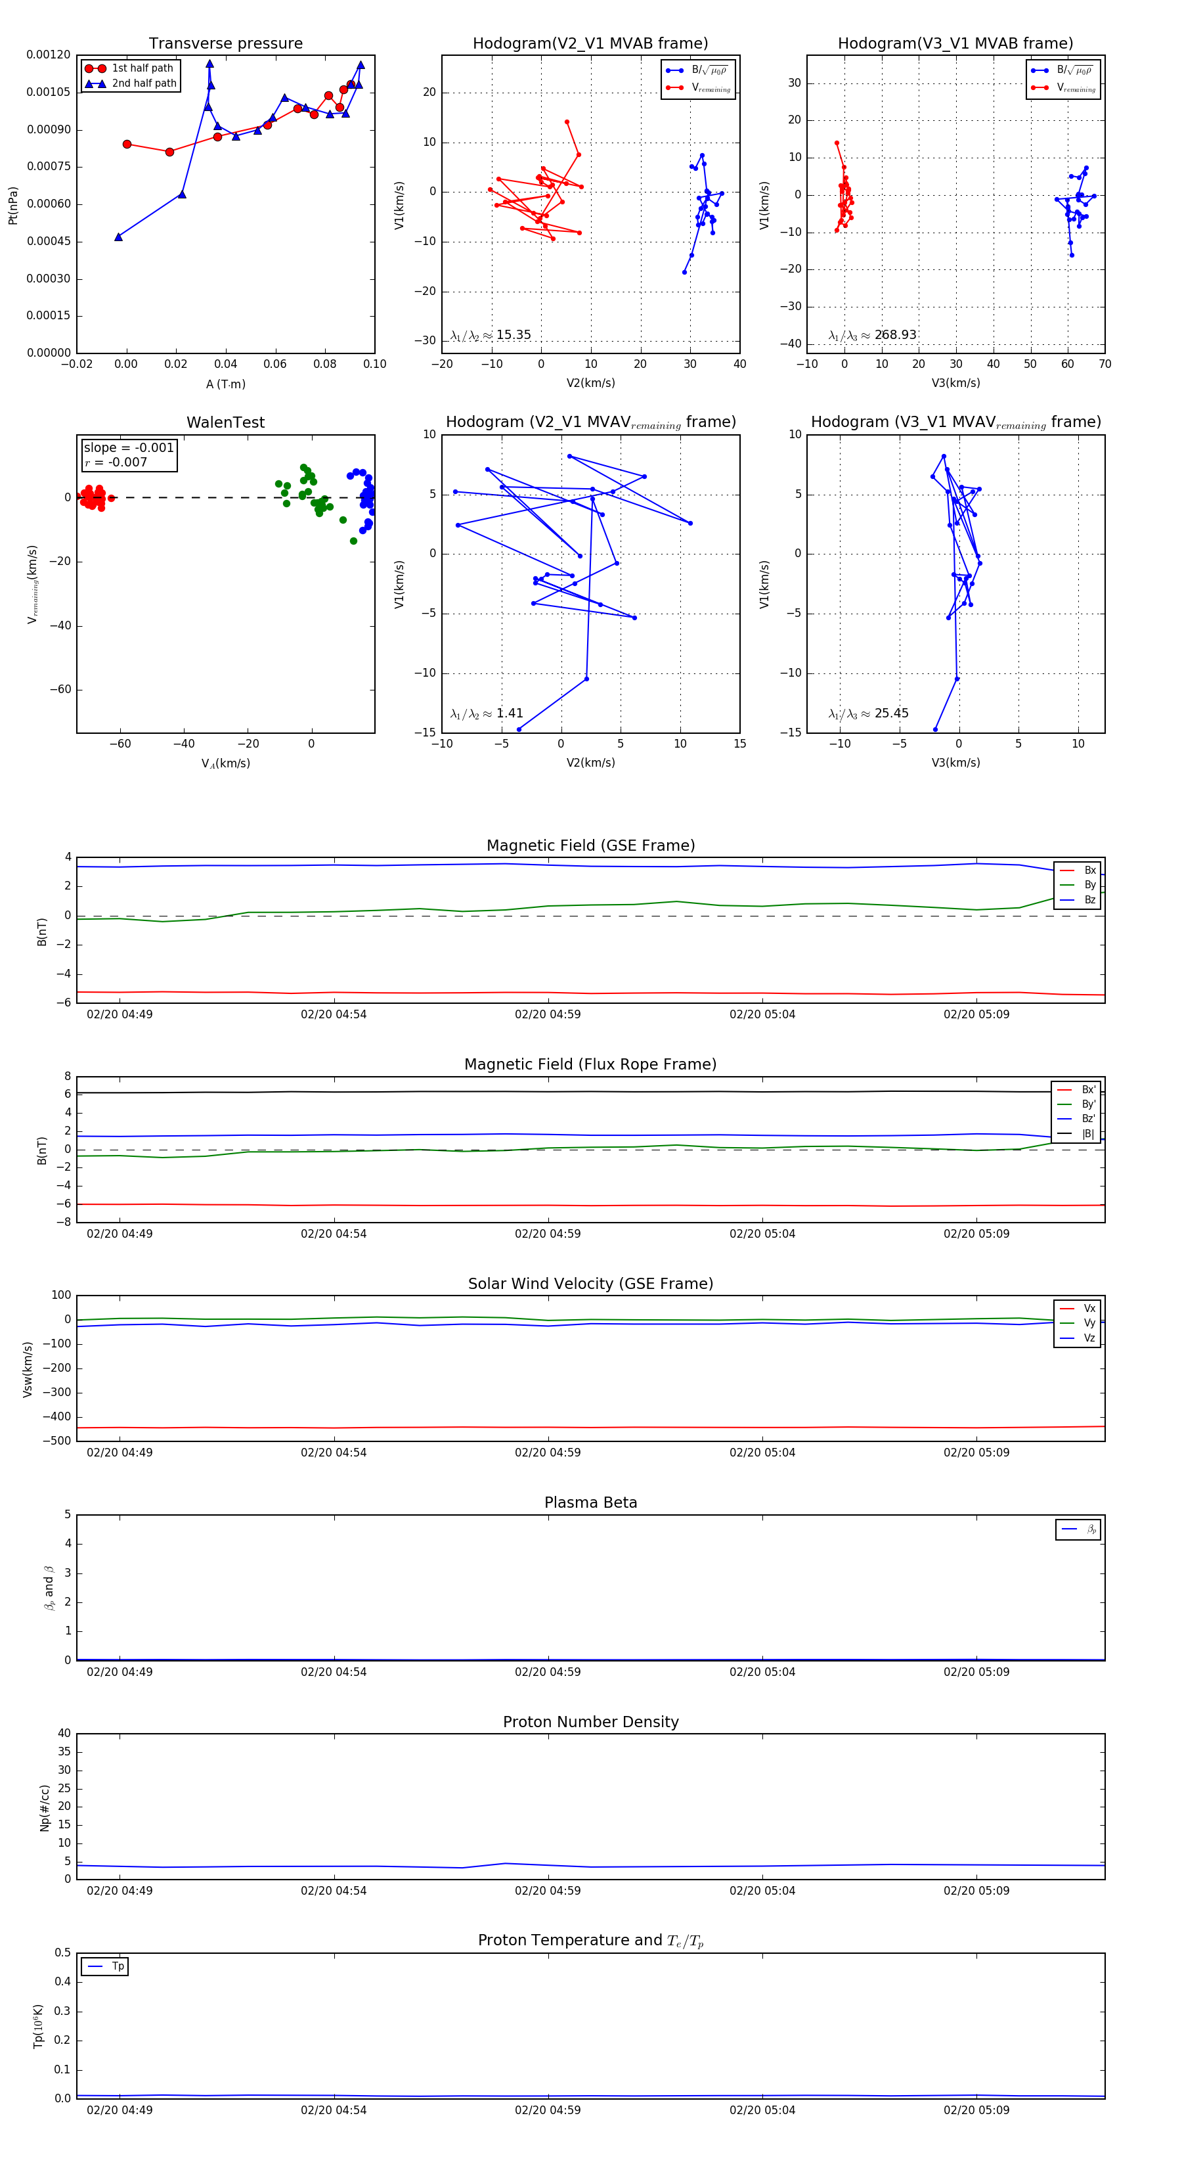Click the 'V_A(km/s)' axis label in WalenTest
1182x2168 pixels.
[x=225, y=764]
